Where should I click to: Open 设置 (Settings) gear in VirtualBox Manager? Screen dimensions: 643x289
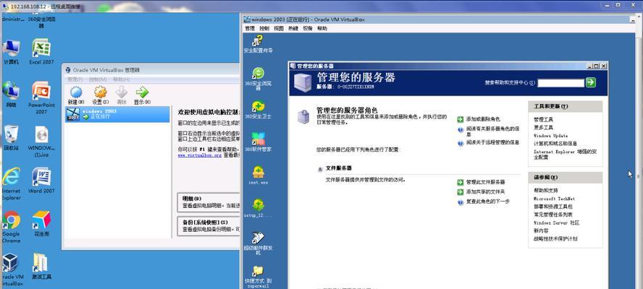(x=100, y=92)
